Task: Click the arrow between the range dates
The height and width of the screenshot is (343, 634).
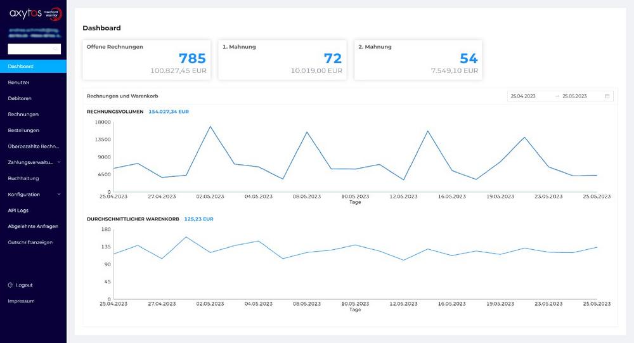Action: point(557,96)
